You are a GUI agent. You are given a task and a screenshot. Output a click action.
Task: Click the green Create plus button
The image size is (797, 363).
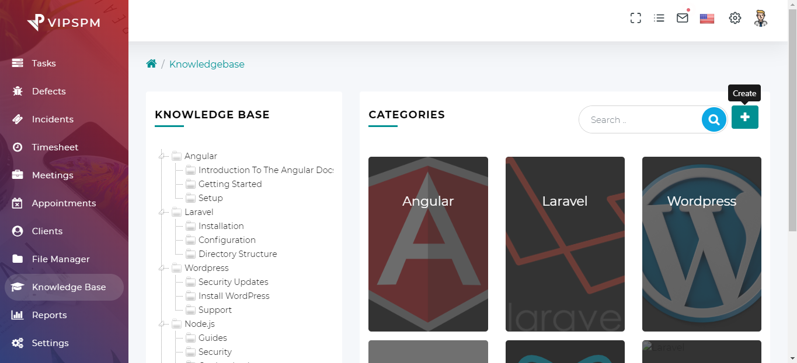point(744,117)
